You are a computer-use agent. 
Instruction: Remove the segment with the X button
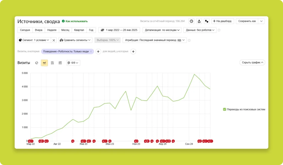(x=54, y=40)
